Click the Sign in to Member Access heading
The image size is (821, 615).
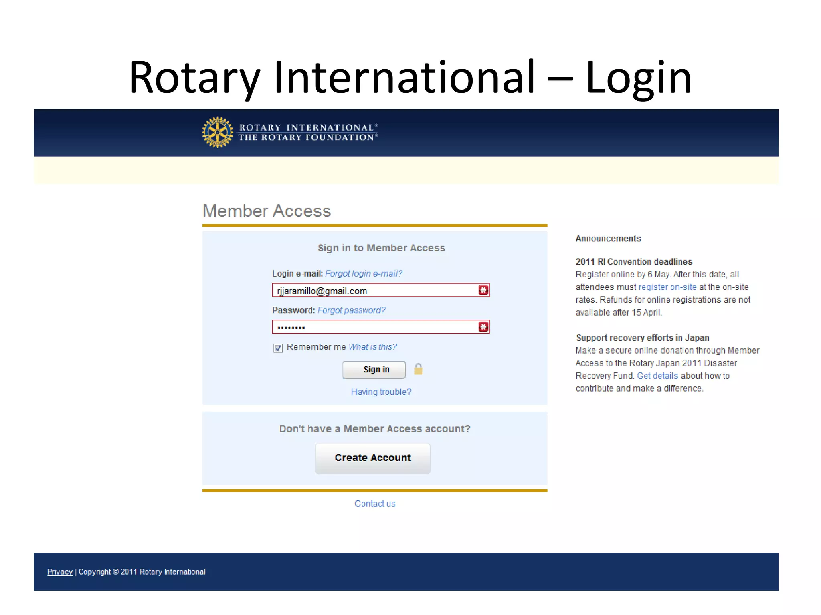point(381,248)
